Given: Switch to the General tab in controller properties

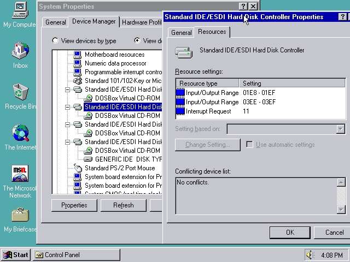Looking at the screenshot, I should [x=181, y=33].
